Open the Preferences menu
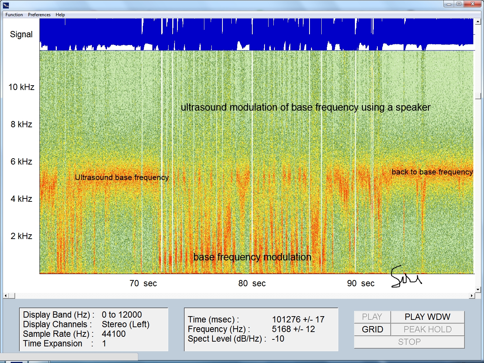The width and height of the screenshot is (484, 363). [39, 15]
